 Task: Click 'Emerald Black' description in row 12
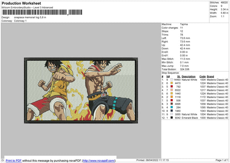[x=190, y=118]
